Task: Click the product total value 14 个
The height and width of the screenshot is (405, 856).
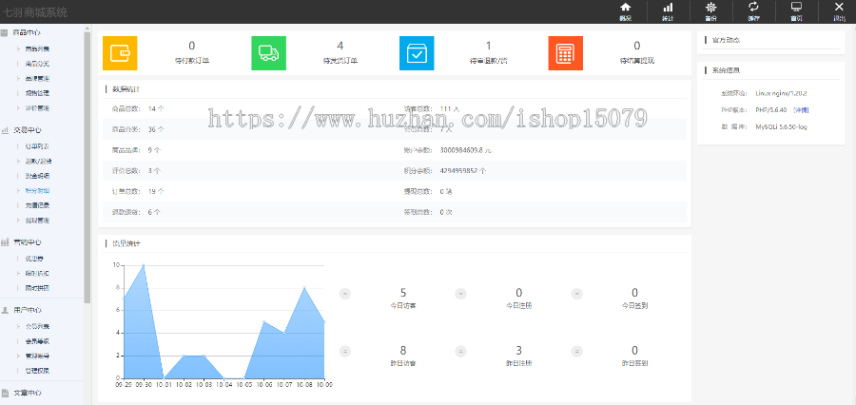Action: coord(156,109)
